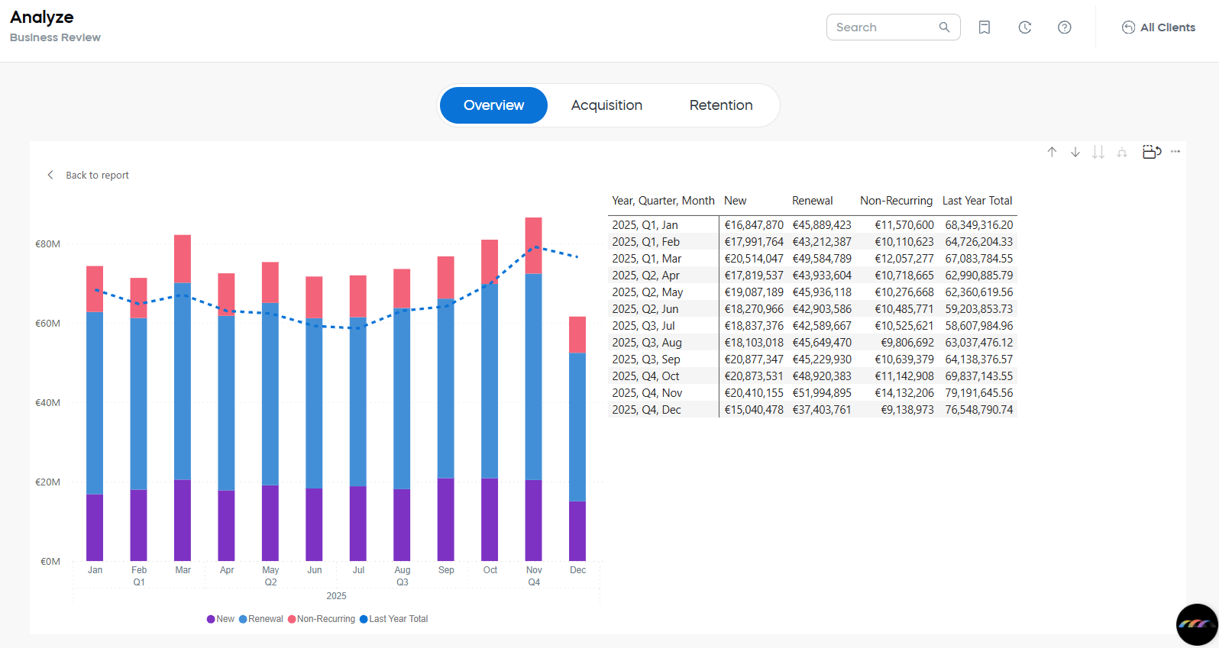This screenshot has height=648, width=1219.
Task: Click the Back to report link
Action: coord(97,176)
